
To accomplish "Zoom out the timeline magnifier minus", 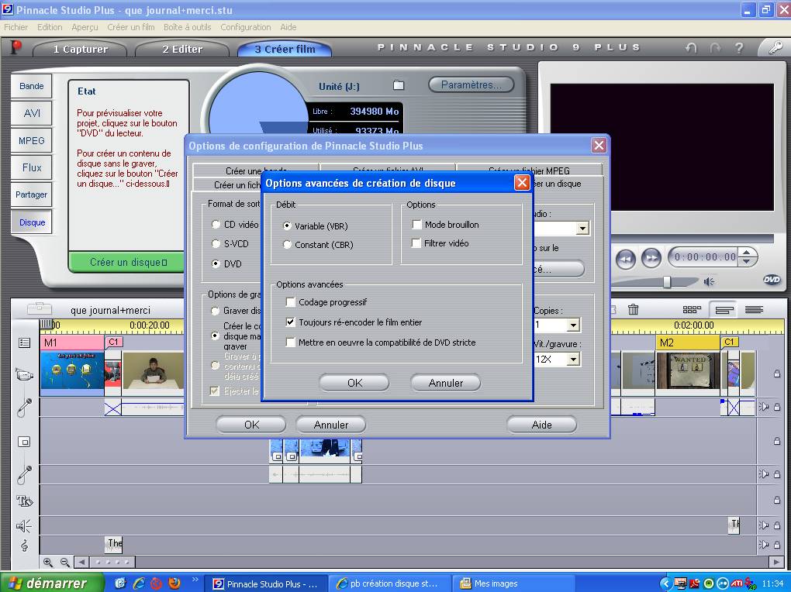I will (x=64, y=562).
